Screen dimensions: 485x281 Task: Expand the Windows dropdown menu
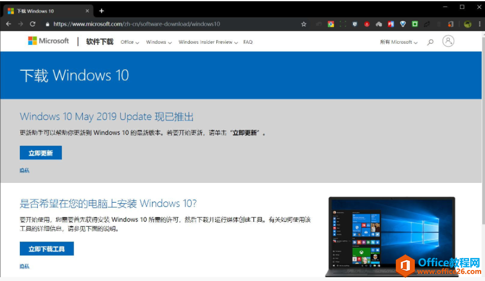pyautogui.click(x=159, y=42)
